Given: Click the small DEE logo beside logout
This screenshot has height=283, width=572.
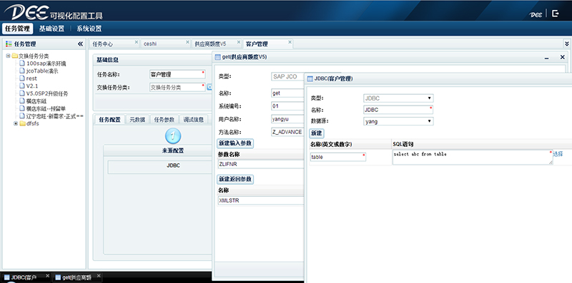Looking at the screenshot, I should (x=536, y=14).
